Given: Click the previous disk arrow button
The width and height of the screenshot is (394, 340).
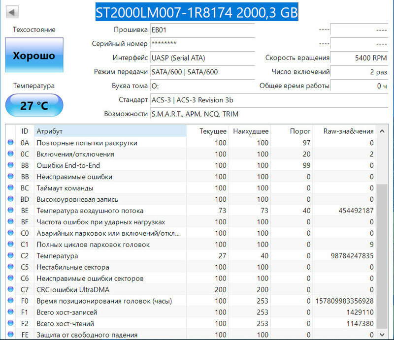Looking at the screenshot, I should (12, 12).
